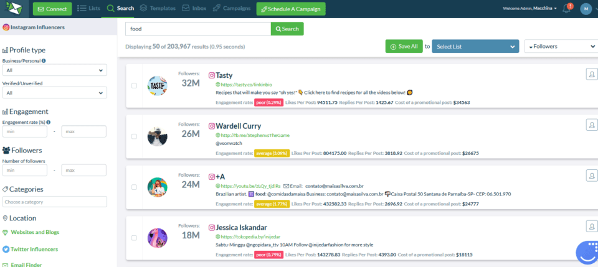
Task: Click the info icon next to Engagement rate
Action: (49, 122)
